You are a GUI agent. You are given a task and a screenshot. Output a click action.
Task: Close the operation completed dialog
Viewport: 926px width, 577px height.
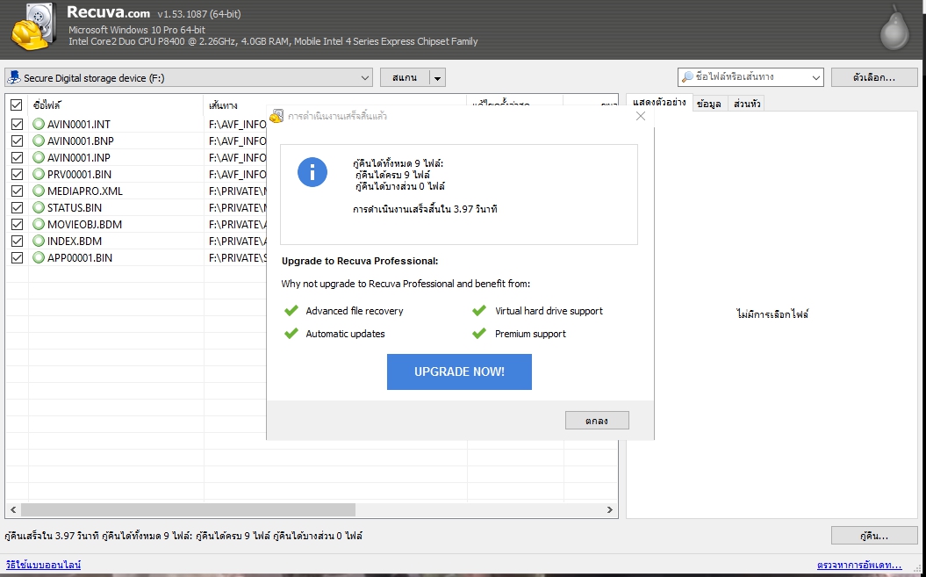pos(641,116)
